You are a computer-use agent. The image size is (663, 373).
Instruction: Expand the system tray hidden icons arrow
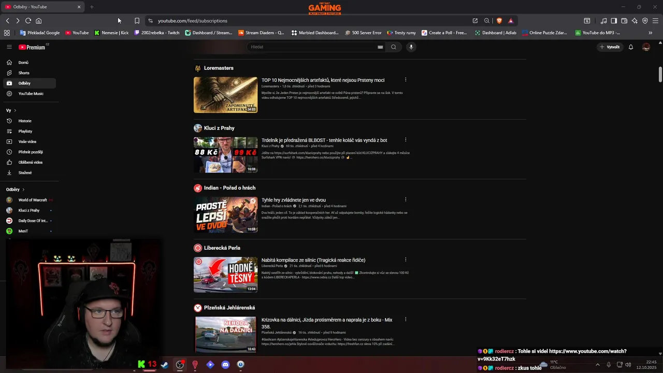[597, 365]
